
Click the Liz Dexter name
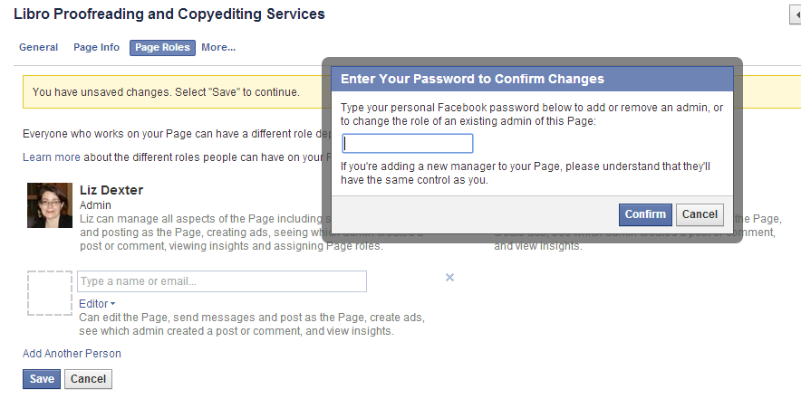pos(111,190)
